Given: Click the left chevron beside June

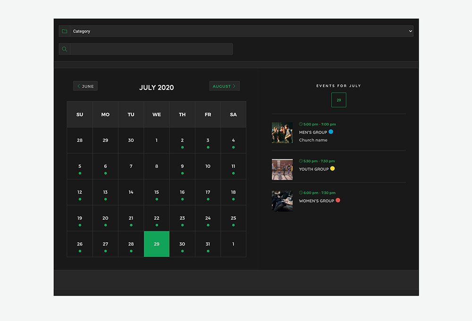Looking at the screenshot, I should [78, 86].
